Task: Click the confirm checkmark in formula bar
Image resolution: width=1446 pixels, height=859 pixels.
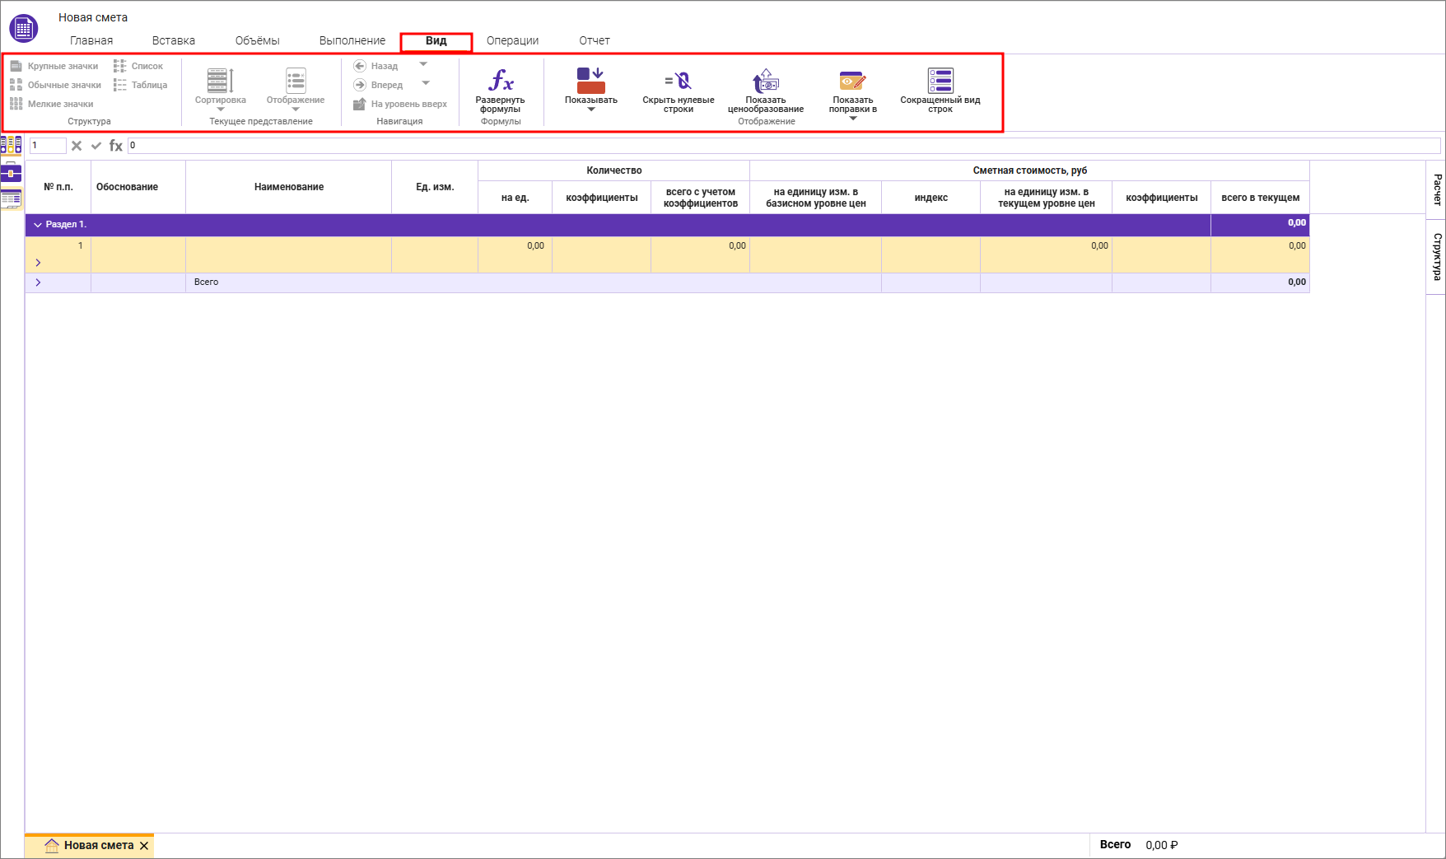Action: coord(96,146)
